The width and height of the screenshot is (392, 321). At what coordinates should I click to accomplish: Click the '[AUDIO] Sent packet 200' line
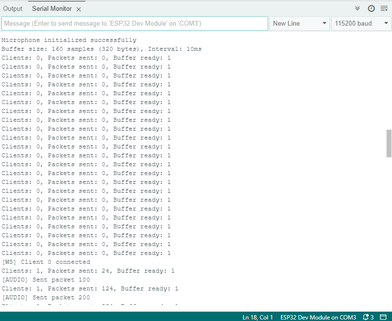[46, 297]
